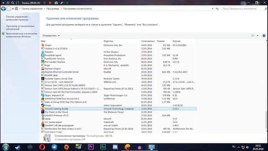The width and height of the screenshot is (268, 151).
Task: Activate the pencil drawing tool in recorder bar
Action: tap(62, 3)
